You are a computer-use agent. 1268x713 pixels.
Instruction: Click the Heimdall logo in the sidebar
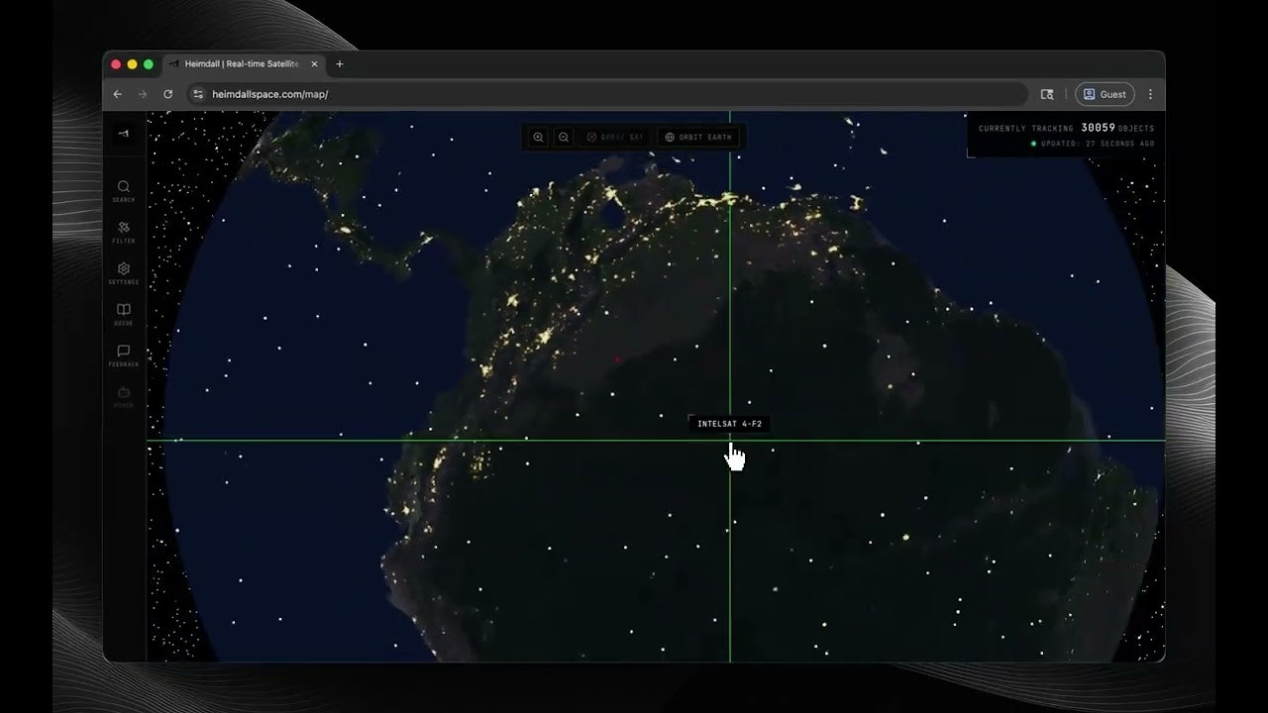(x=124, y=133)
